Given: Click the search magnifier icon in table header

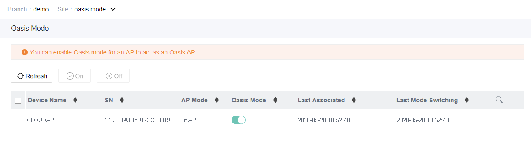Looking at the screenshot, I should click(x=499, y=100).
